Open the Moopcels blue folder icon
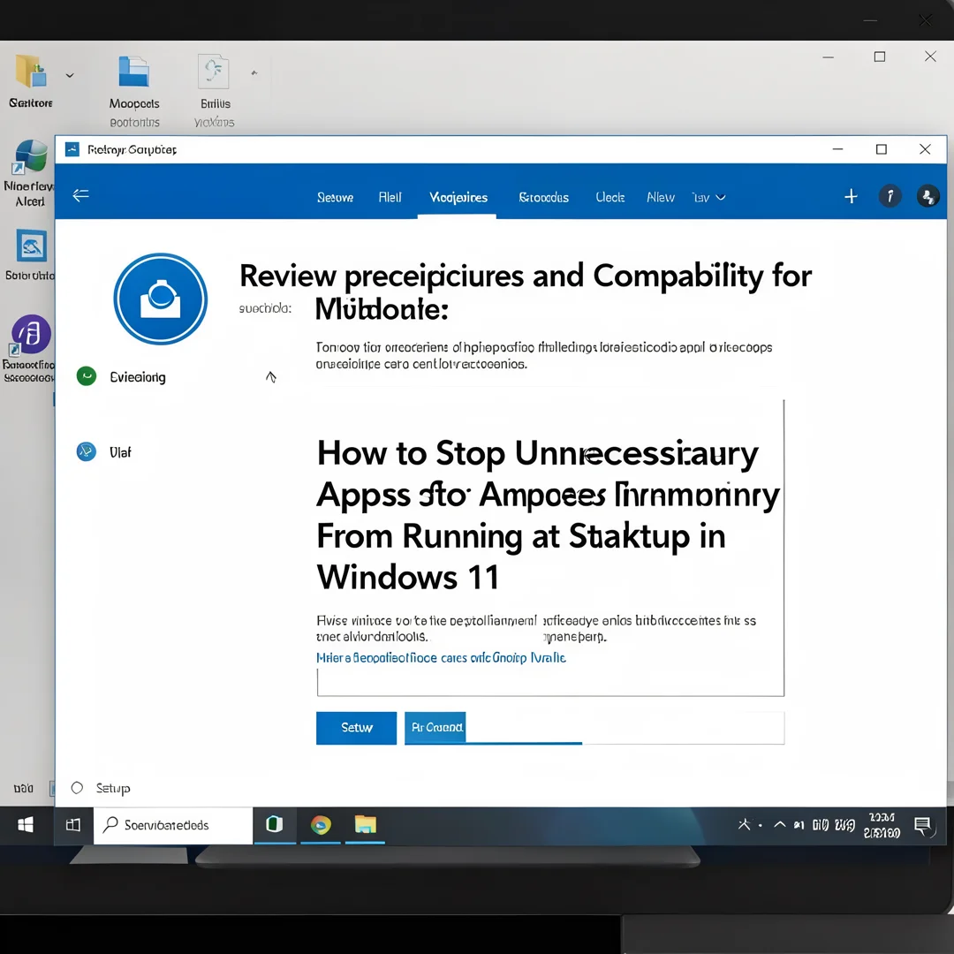Image resolution: width=954 pixels, height=954 pixels. 134,72
